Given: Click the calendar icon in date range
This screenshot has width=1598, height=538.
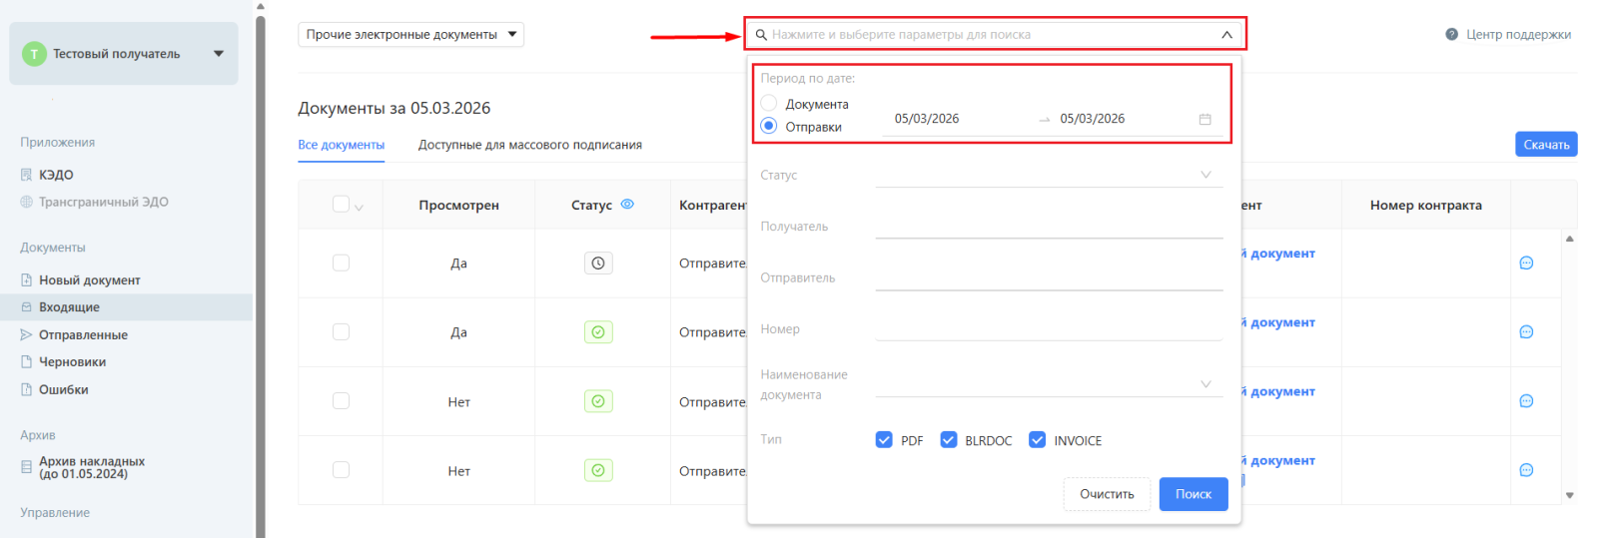Looking at the screenshot, I should pyautogui.click(x=1204, y=119).
